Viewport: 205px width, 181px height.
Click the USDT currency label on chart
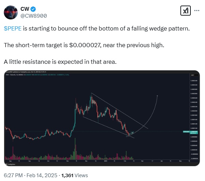[193, 75]
